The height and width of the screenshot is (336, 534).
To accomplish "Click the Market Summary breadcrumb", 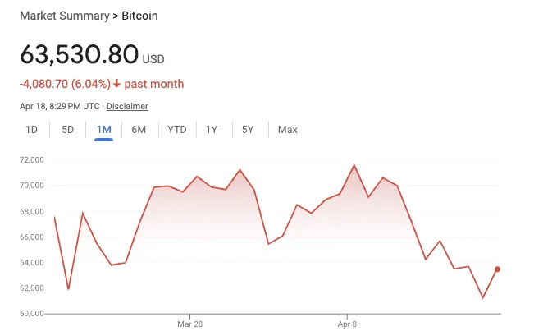I will pos(65,16).
